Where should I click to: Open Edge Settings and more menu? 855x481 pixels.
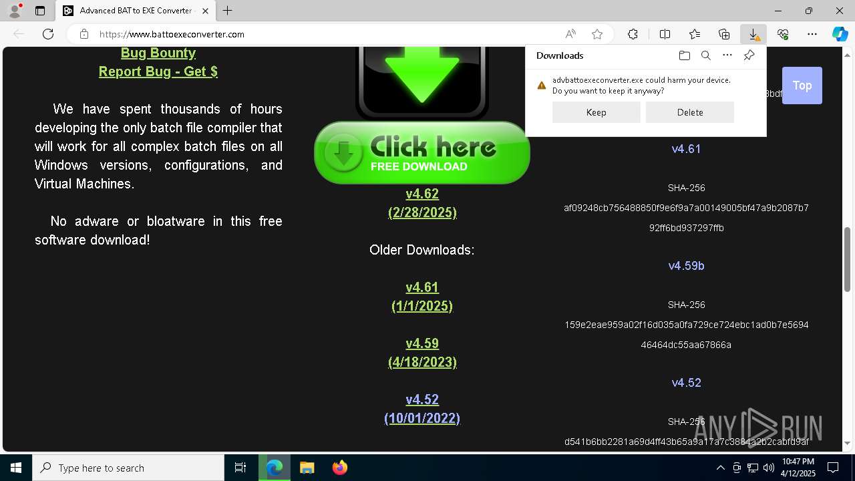pos(812,34)
